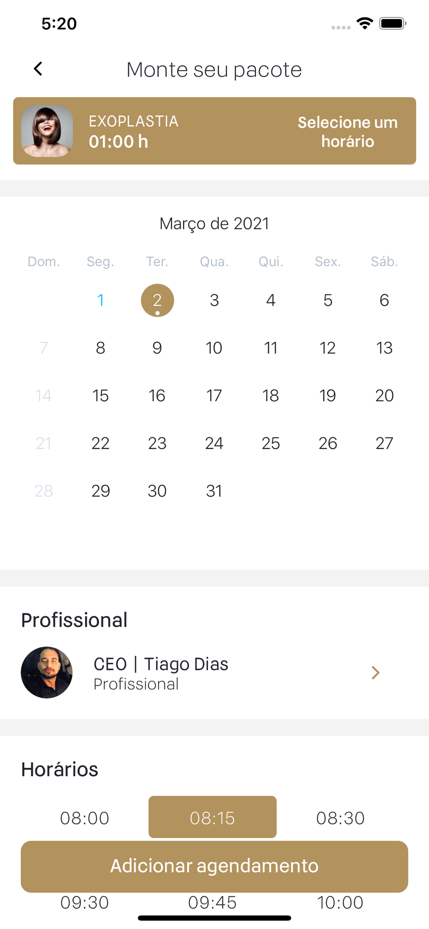Tap day 27 on the calendar
Image resolution: width=429 pixels, height=929 pixels.
click(384, 443)
